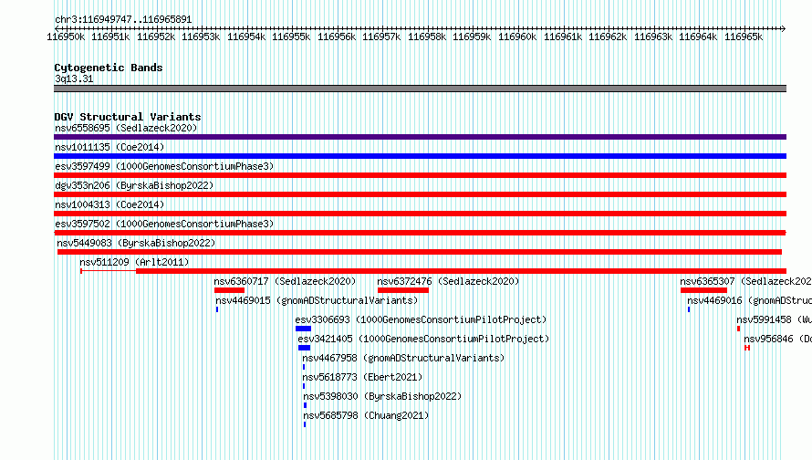Viewport: 812px width, 460px height.
Task: Click the red nsv6360717 variant block
Action: [229, 290]
